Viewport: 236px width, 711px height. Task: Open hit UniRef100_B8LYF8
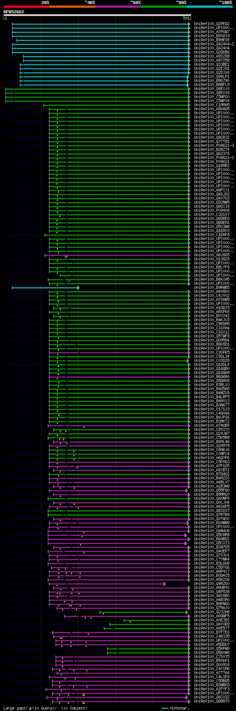[212, 267]
